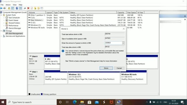Select the "(Disk 1 partition 1)" volume row

click(x=86, y=15)
